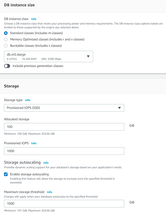Click the Standard classes (includes m classes) label
This screenshot has height=215, width=166.
click(x=36, y=33)
